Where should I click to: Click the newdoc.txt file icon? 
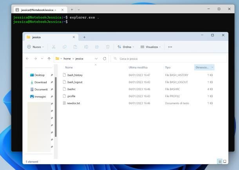tap(65, 103)
